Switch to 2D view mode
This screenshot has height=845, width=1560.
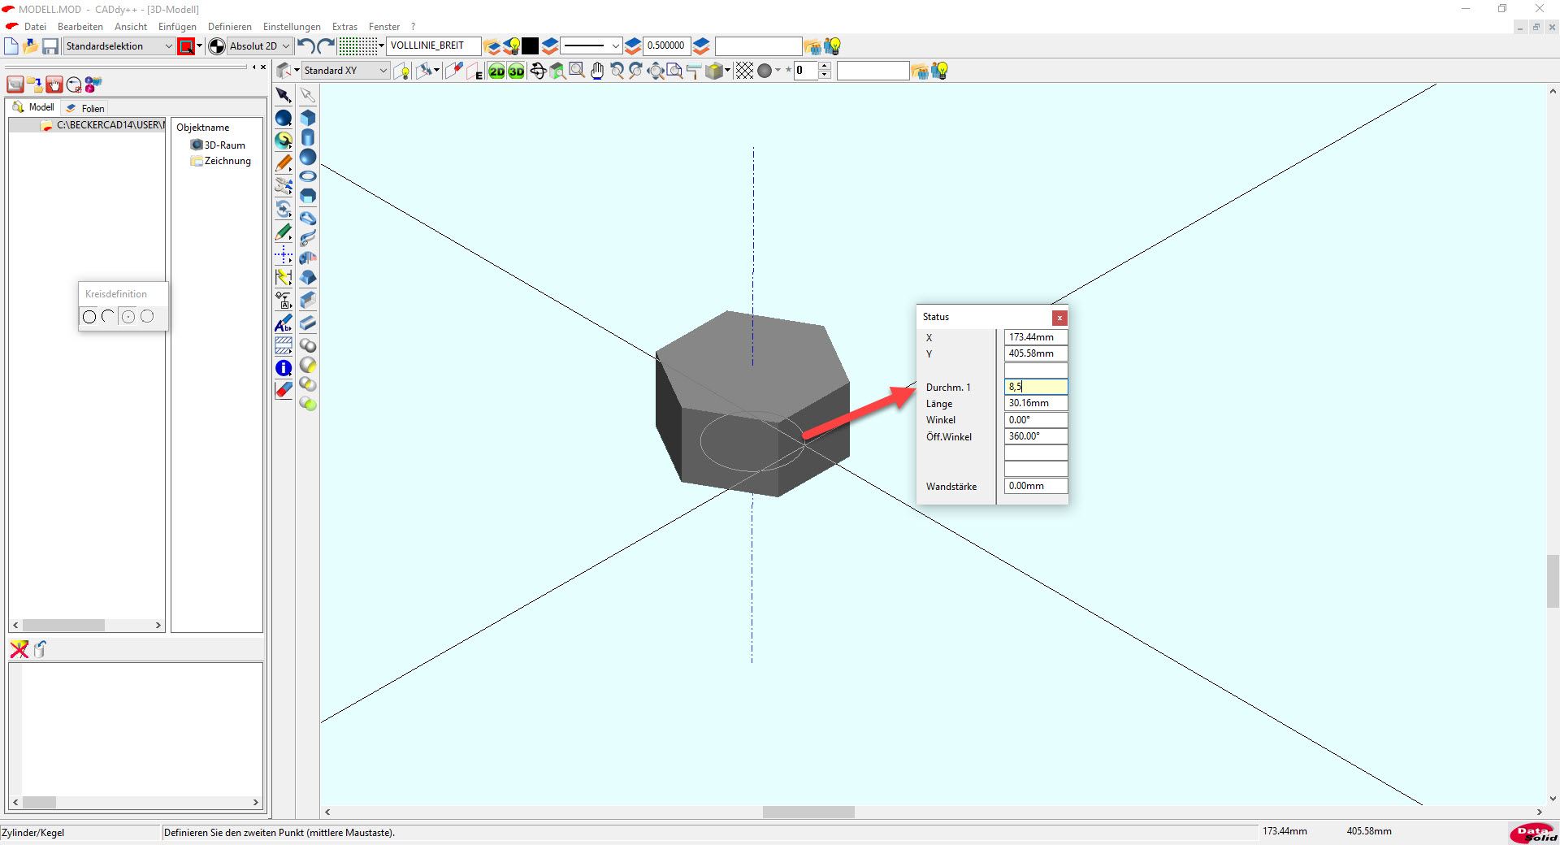tap(496, 71)
